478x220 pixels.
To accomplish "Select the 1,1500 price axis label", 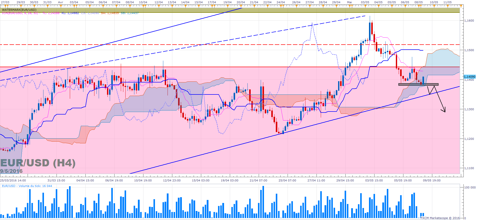I will point(469,50).
